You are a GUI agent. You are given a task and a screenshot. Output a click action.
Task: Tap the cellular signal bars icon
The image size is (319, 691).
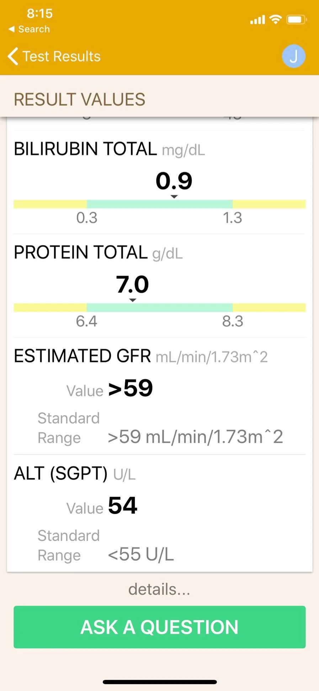(x=257, y=20)
